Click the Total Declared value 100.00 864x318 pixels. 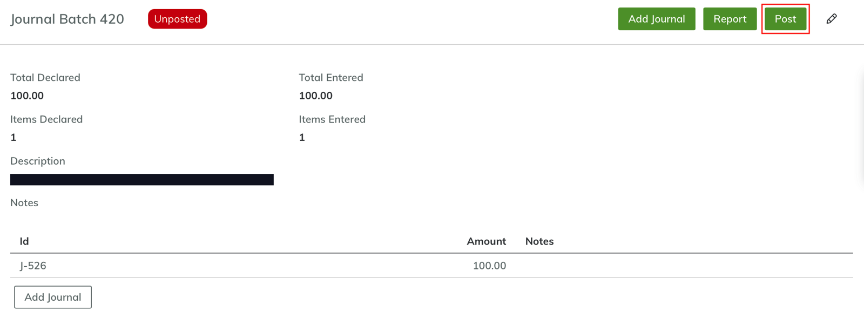click(27, 96)
